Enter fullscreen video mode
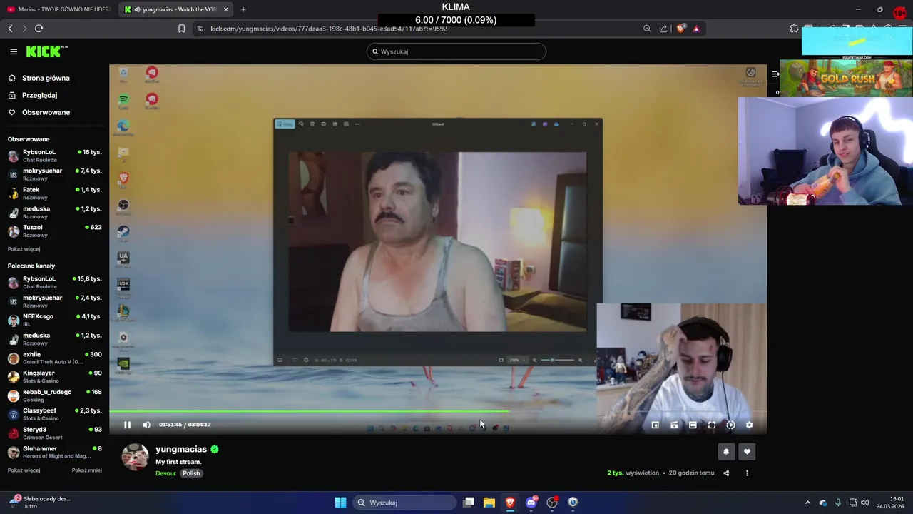Screen dimensions: 913x514 (x=711, y=425)
